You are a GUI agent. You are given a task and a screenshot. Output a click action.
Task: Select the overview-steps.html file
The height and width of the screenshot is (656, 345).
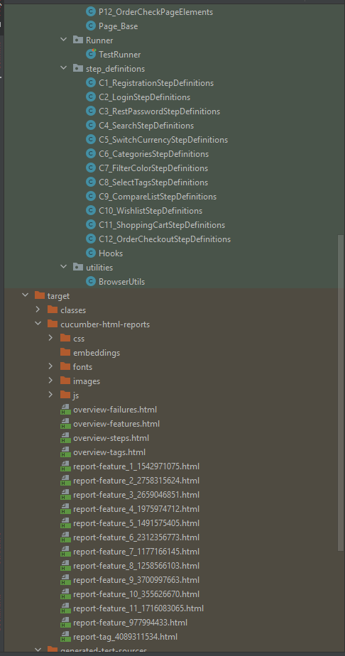[x=111, y=438]
